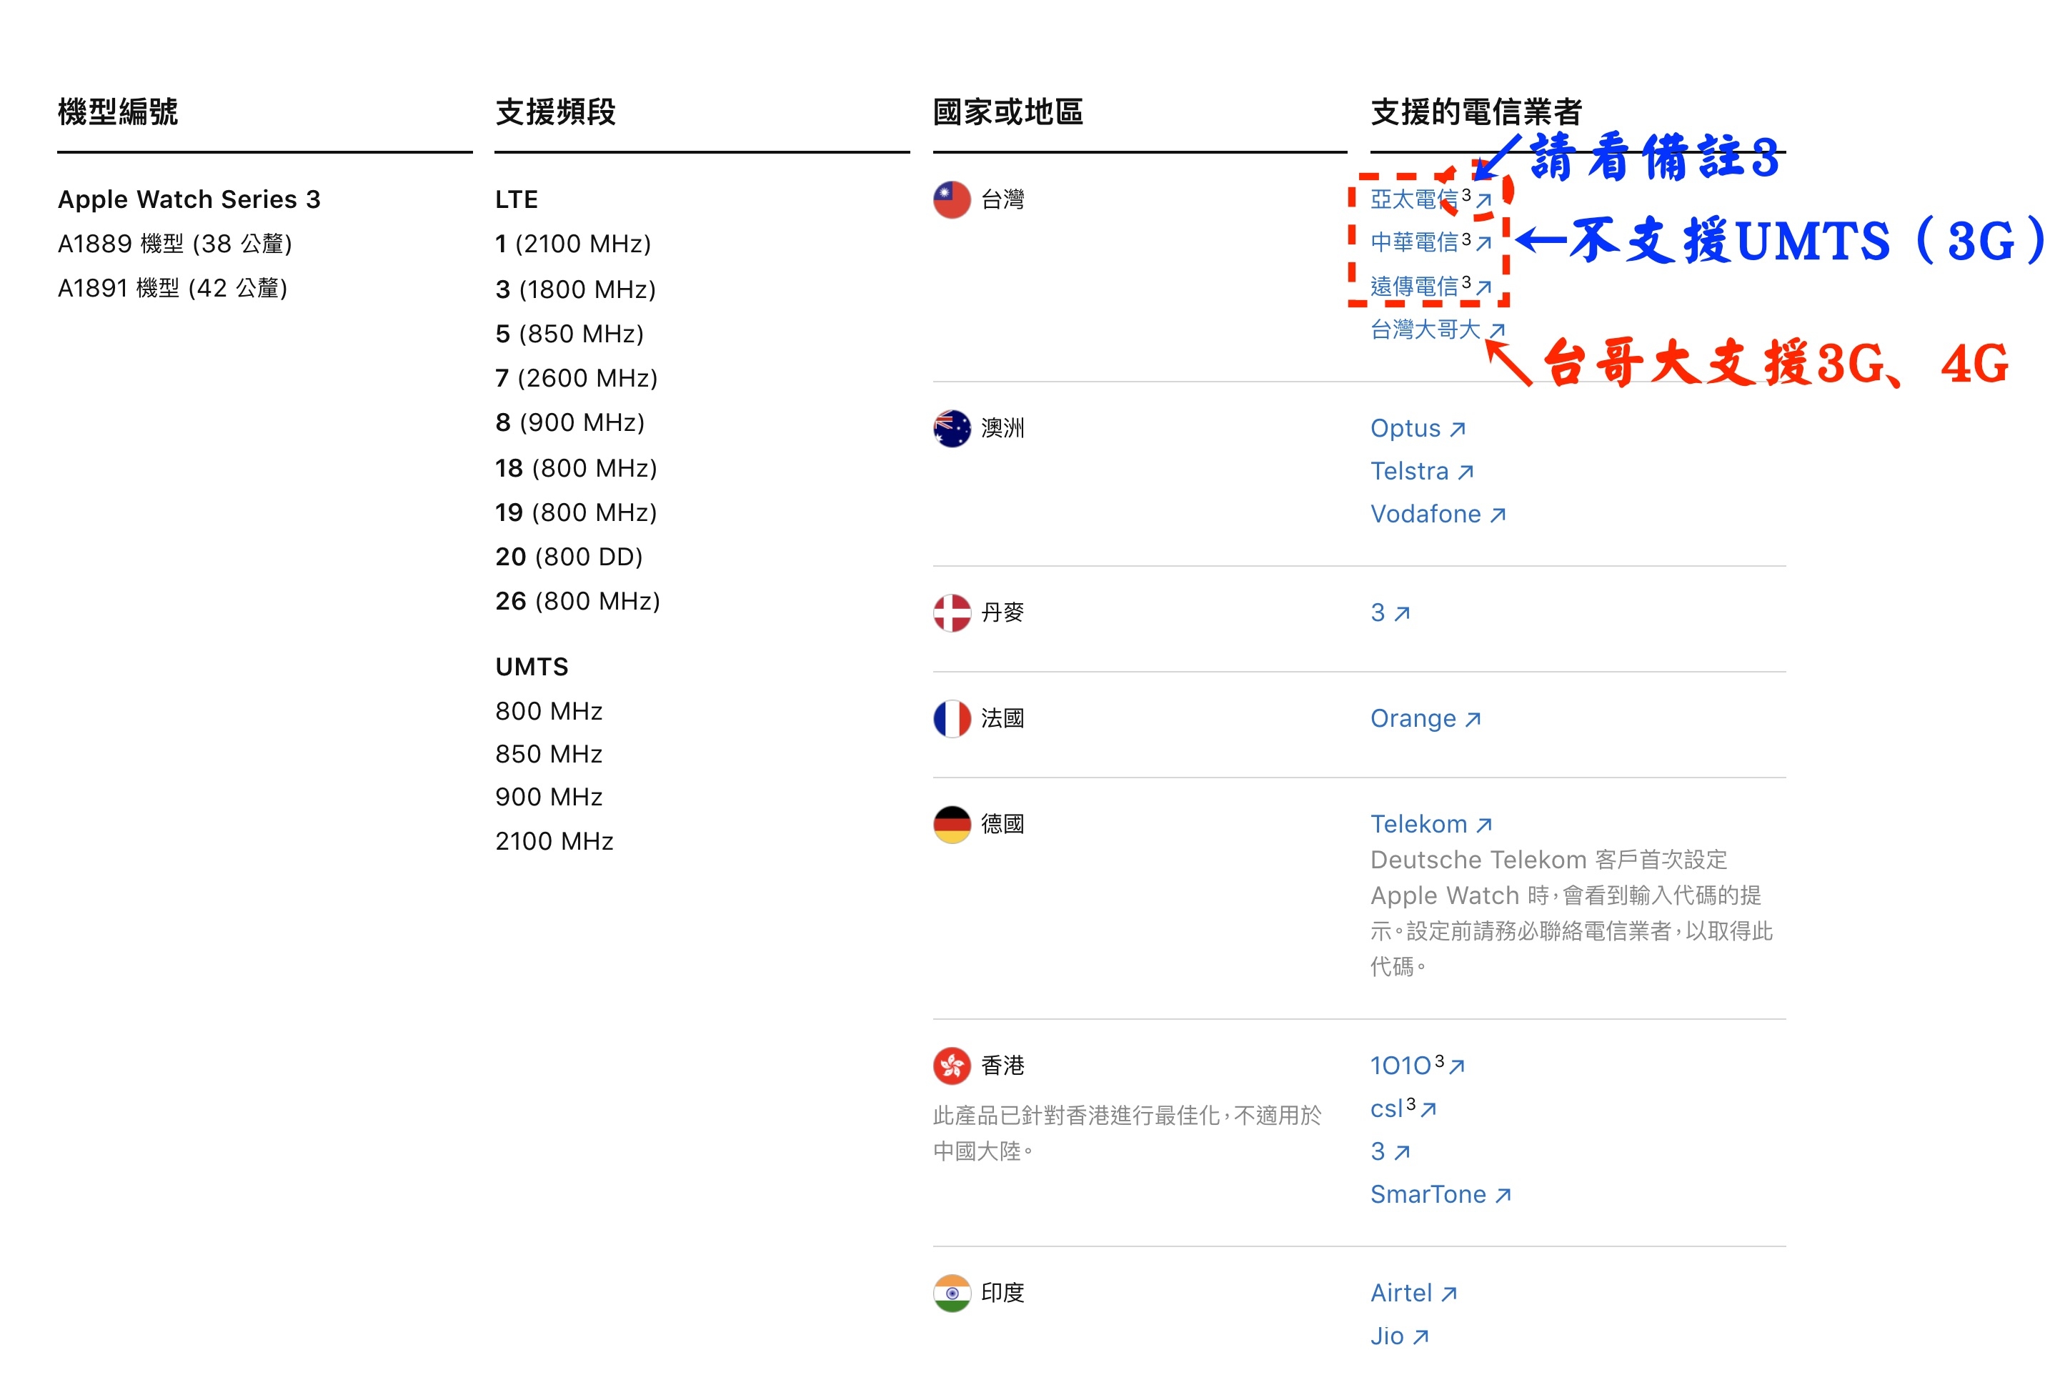Viewport: 2065px width, 1385px height.
Task: Click the Deutsche Telekom setup note
Action: pos(1571,913)
